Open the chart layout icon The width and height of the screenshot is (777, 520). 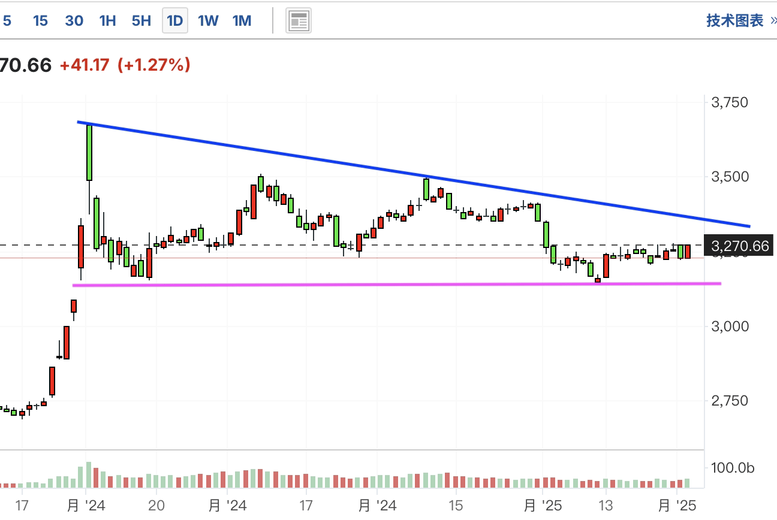[x=298, y=21]
